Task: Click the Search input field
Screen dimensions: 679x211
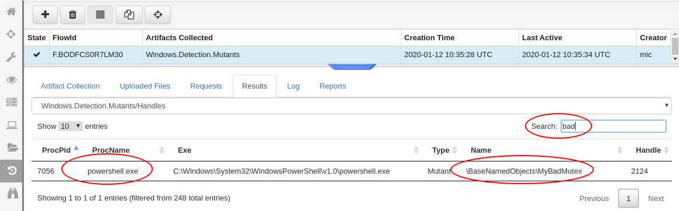Action: [x=613, y=126]
